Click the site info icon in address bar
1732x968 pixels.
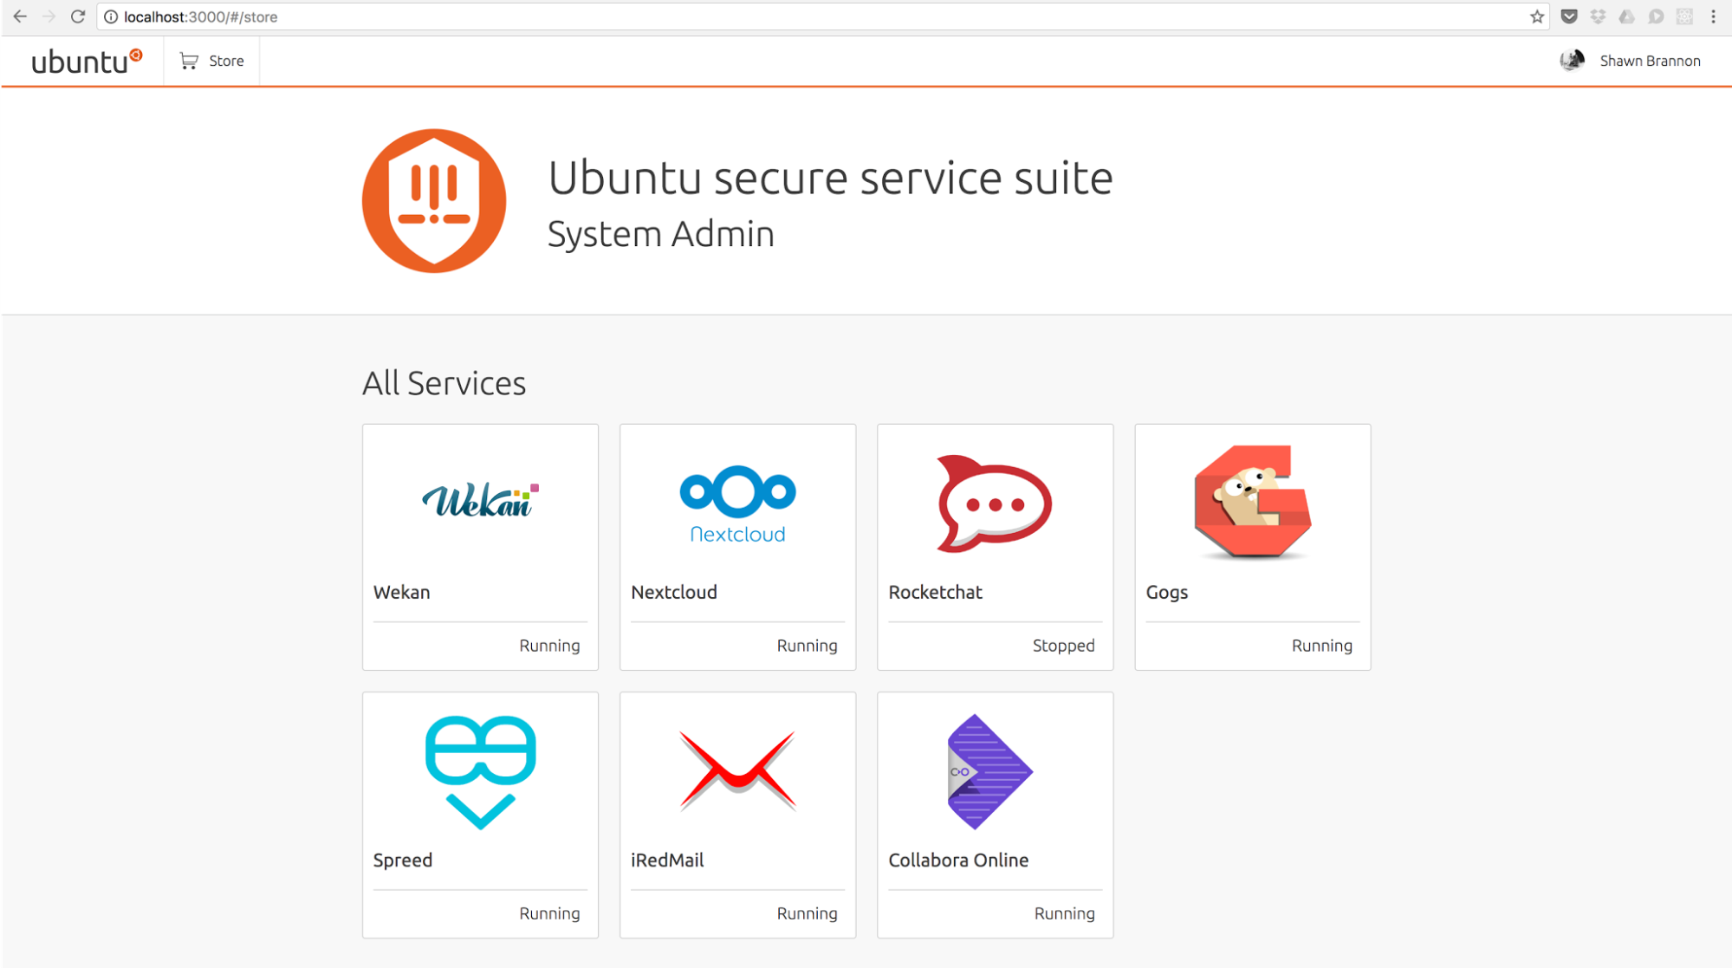[x=111, y=16]
